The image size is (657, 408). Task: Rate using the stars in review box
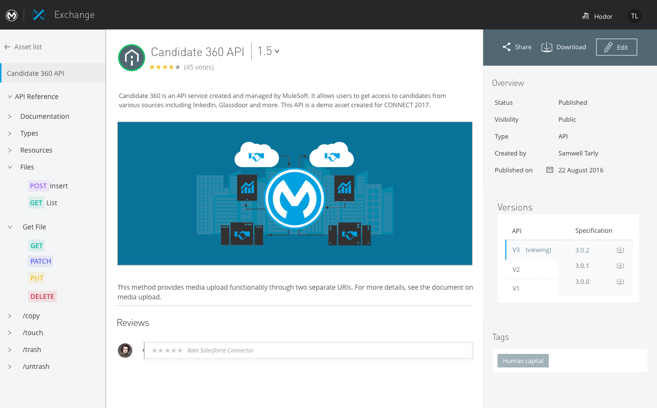pos(167,351)
